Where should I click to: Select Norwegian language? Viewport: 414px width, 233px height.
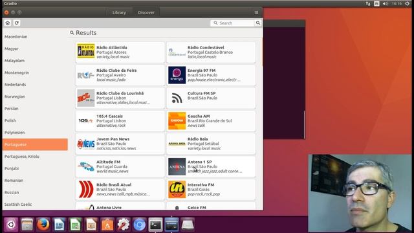point(35,96)
